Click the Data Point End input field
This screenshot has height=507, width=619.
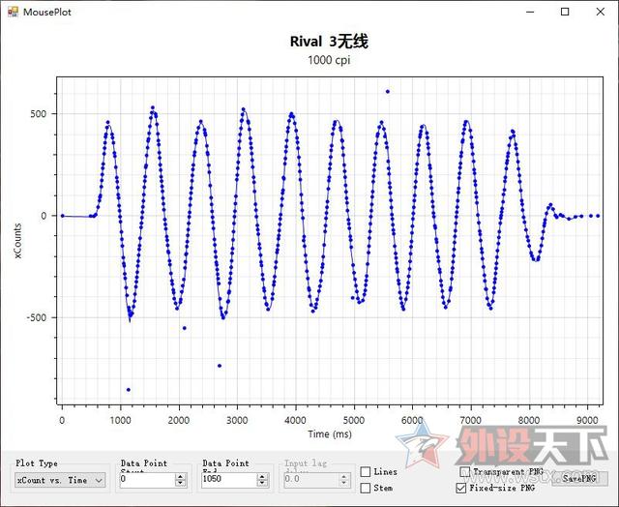pos(229,480)
